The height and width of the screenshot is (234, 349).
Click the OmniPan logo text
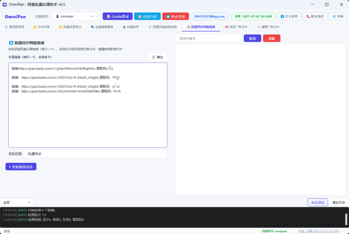(x=15, y=17)
